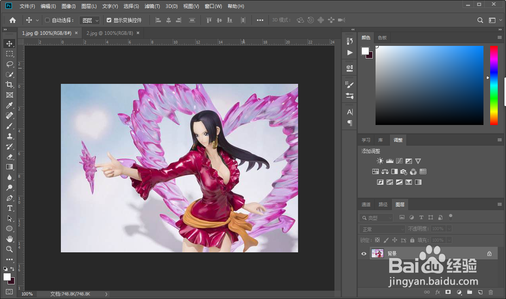Click the Brightness/Contrast adjustment icon
This screenshot has height=299, width=506.
(380, 161)
